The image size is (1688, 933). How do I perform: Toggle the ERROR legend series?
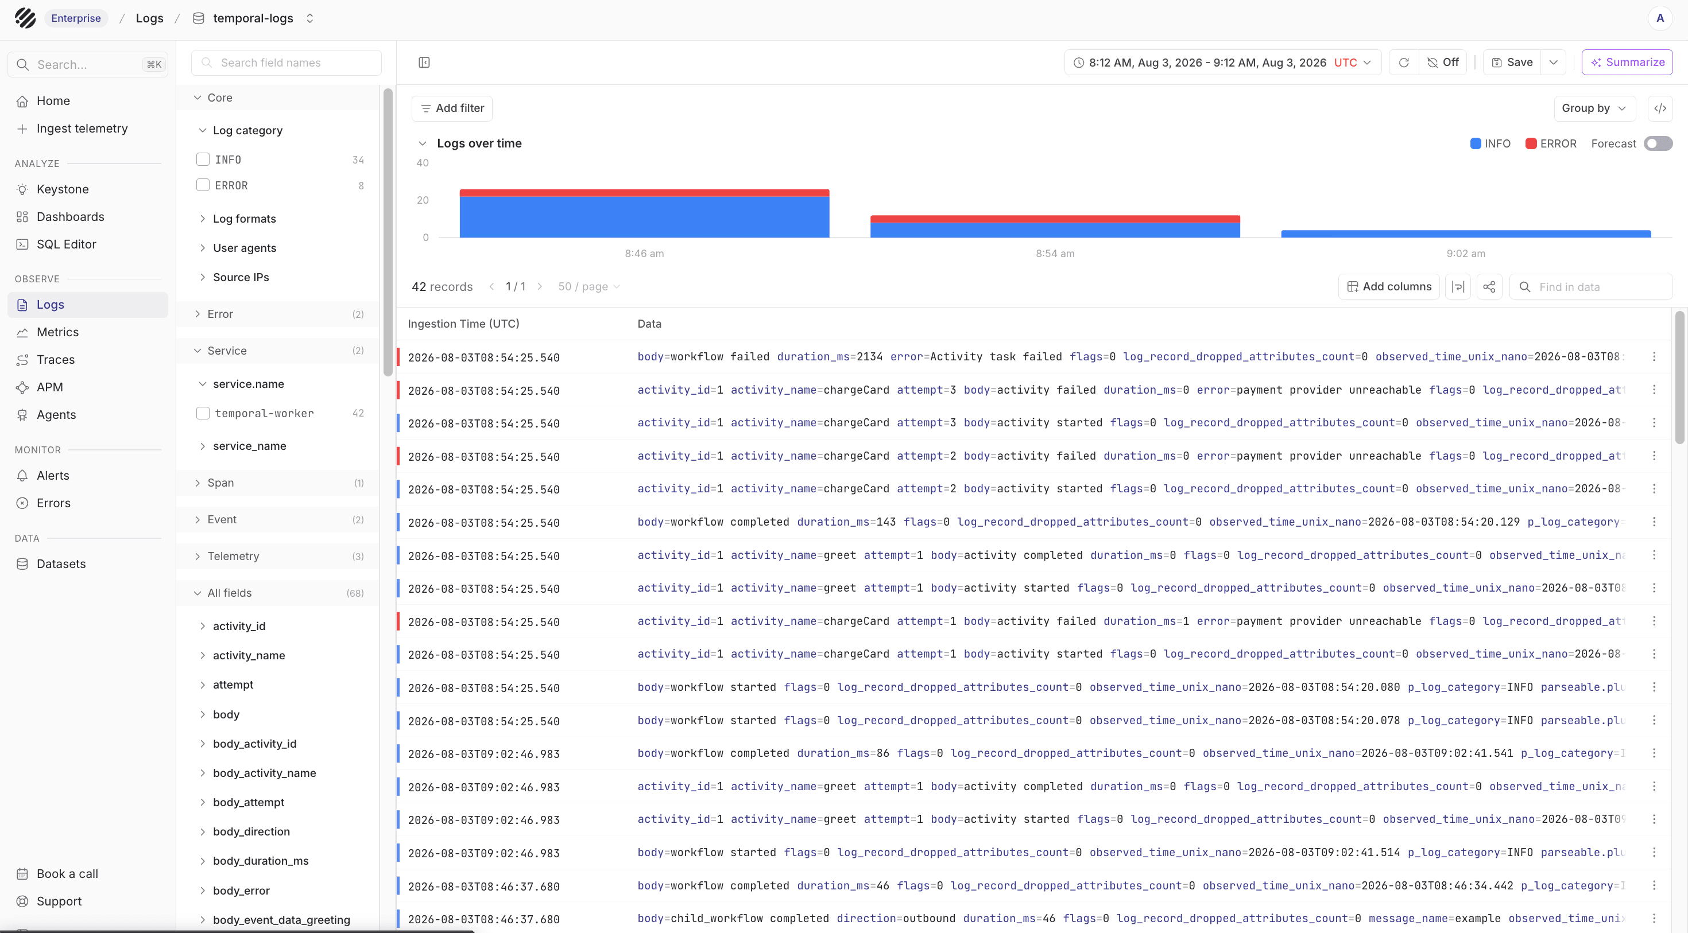tap(1550, 143)
